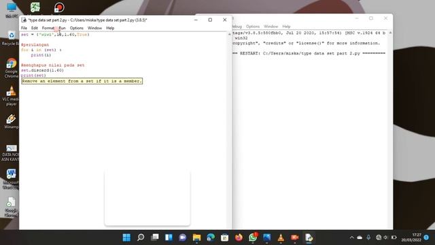The width and height of the screenshot is (435, 245).
Task: Open the Photos app on the taskbar
Action: [267, 238]
